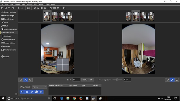The image size is (180, 101).
Task: Toggle the link control points button
Action: pos(32,92)
